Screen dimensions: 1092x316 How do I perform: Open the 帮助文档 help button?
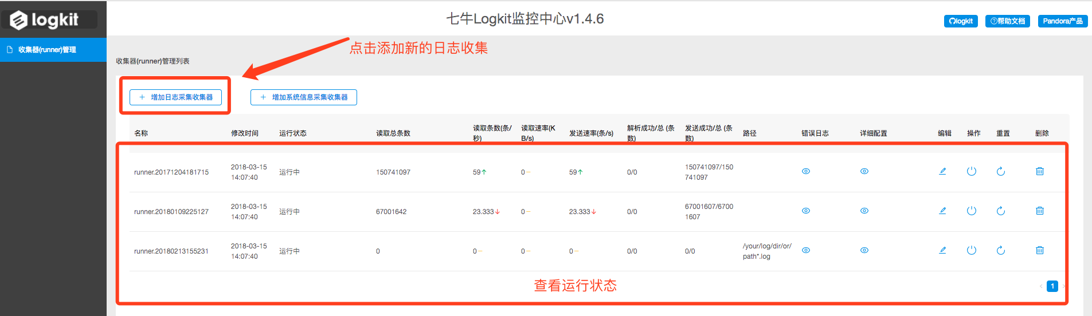point(1008,21)
